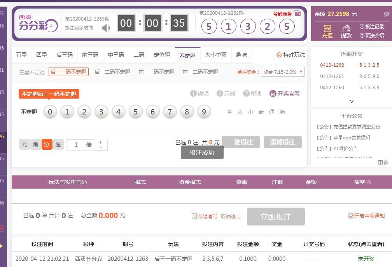This screenshot has height=267, width=392.
Task: Set bet unit to 角
Action: 35,144
